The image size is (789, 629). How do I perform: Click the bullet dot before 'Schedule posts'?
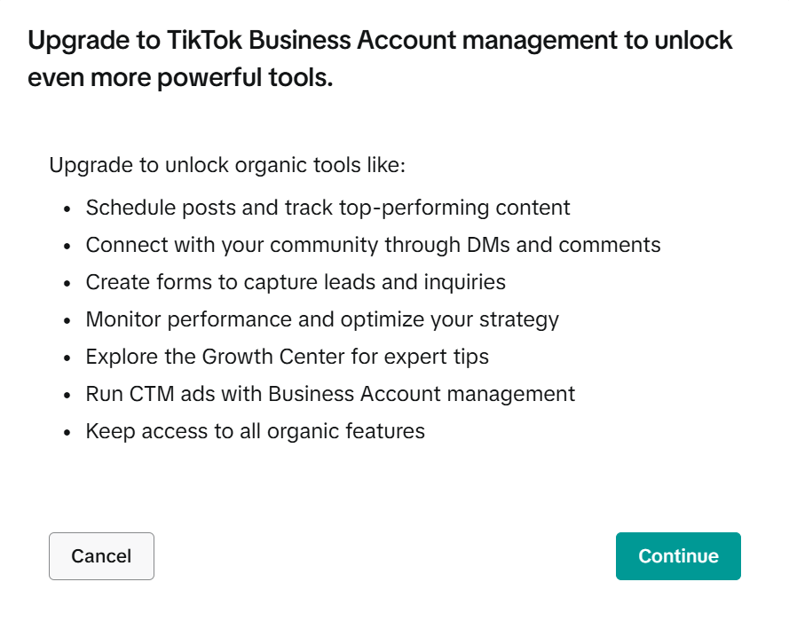(x=67, y=209)
